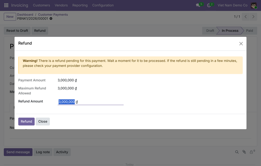Click the Refund Amount label

(x=31, y=101)
